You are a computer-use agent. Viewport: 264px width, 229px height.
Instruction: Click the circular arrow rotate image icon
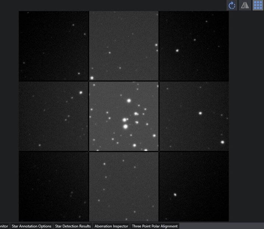[232, 5]
